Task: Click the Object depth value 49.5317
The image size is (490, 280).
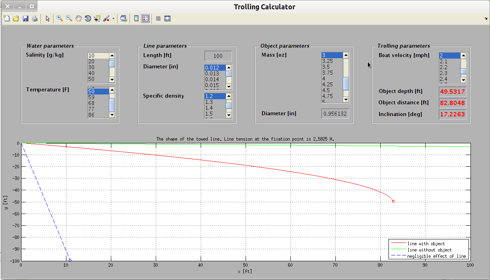Action: pyautogui.click(x=453, y=92)
